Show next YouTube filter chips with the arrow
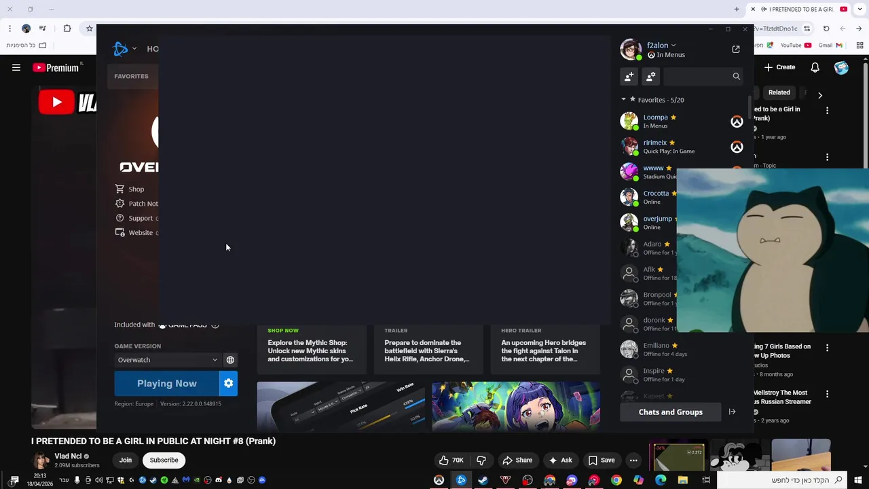This screenshot has height=489, width=869. (x=819, y=96)
